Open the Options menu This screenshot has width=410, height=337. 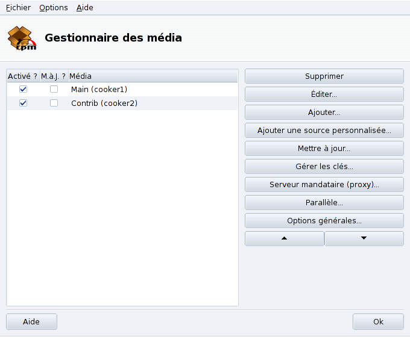coord(54,8)
